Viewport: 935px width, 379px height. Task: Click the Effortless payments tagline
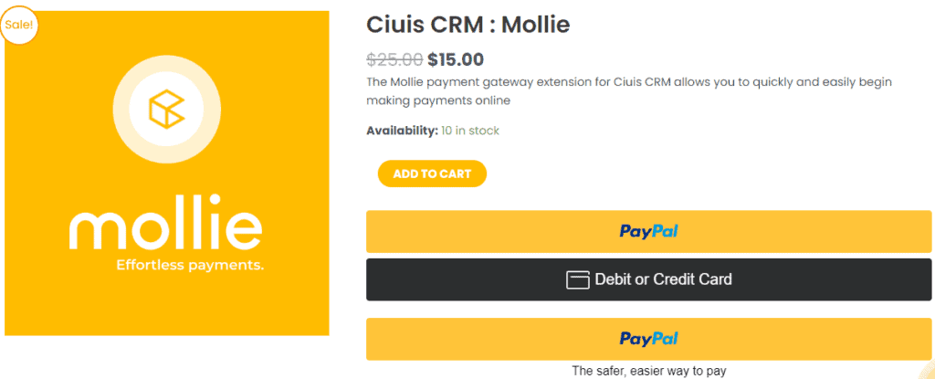pos(190,265)
